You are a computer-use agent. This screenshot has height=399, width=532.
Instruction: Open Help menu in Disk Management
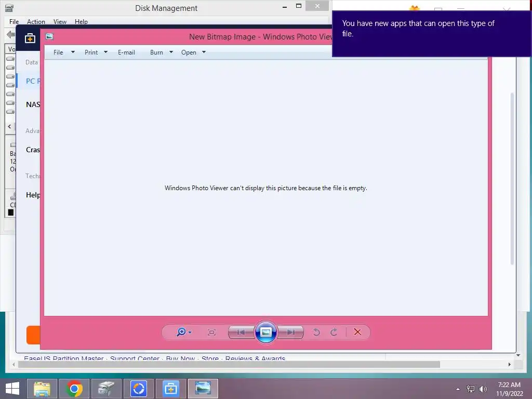tap(81, 21)
